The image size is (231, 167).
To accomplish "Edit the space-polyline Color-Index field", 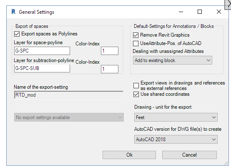I will 110,51.
